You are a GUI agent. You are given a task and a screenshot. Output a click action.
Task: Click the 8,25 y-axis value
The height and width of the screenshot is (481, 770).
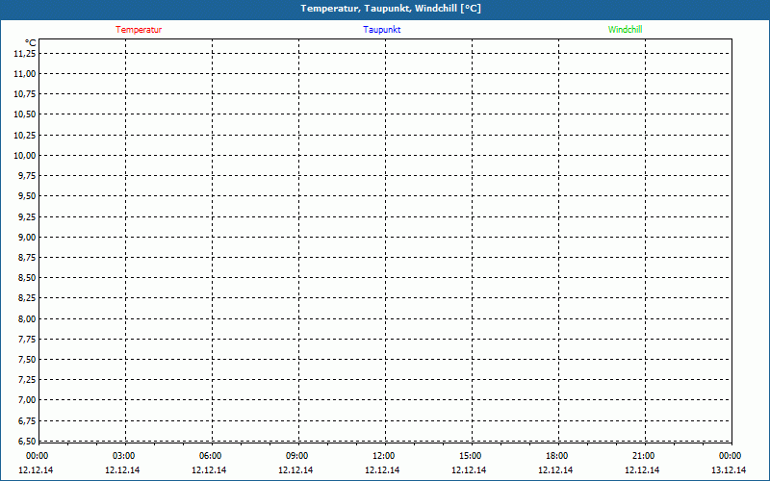(27, 298)
